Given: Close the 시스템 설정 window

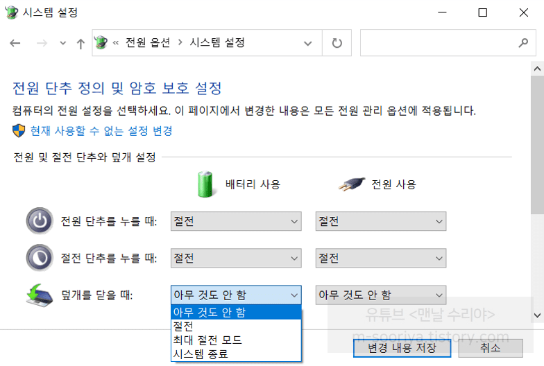Looking at the screenshot, I should (x=523, y=12).
